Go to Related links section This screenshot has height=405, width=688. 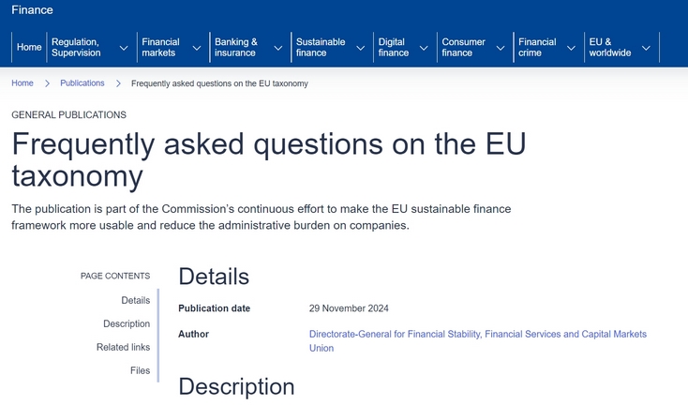pos(123,347)
